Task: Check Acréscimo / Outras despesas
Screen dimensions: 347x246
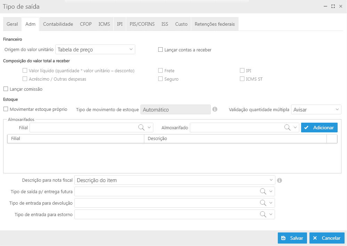Action: pos(25,79)
